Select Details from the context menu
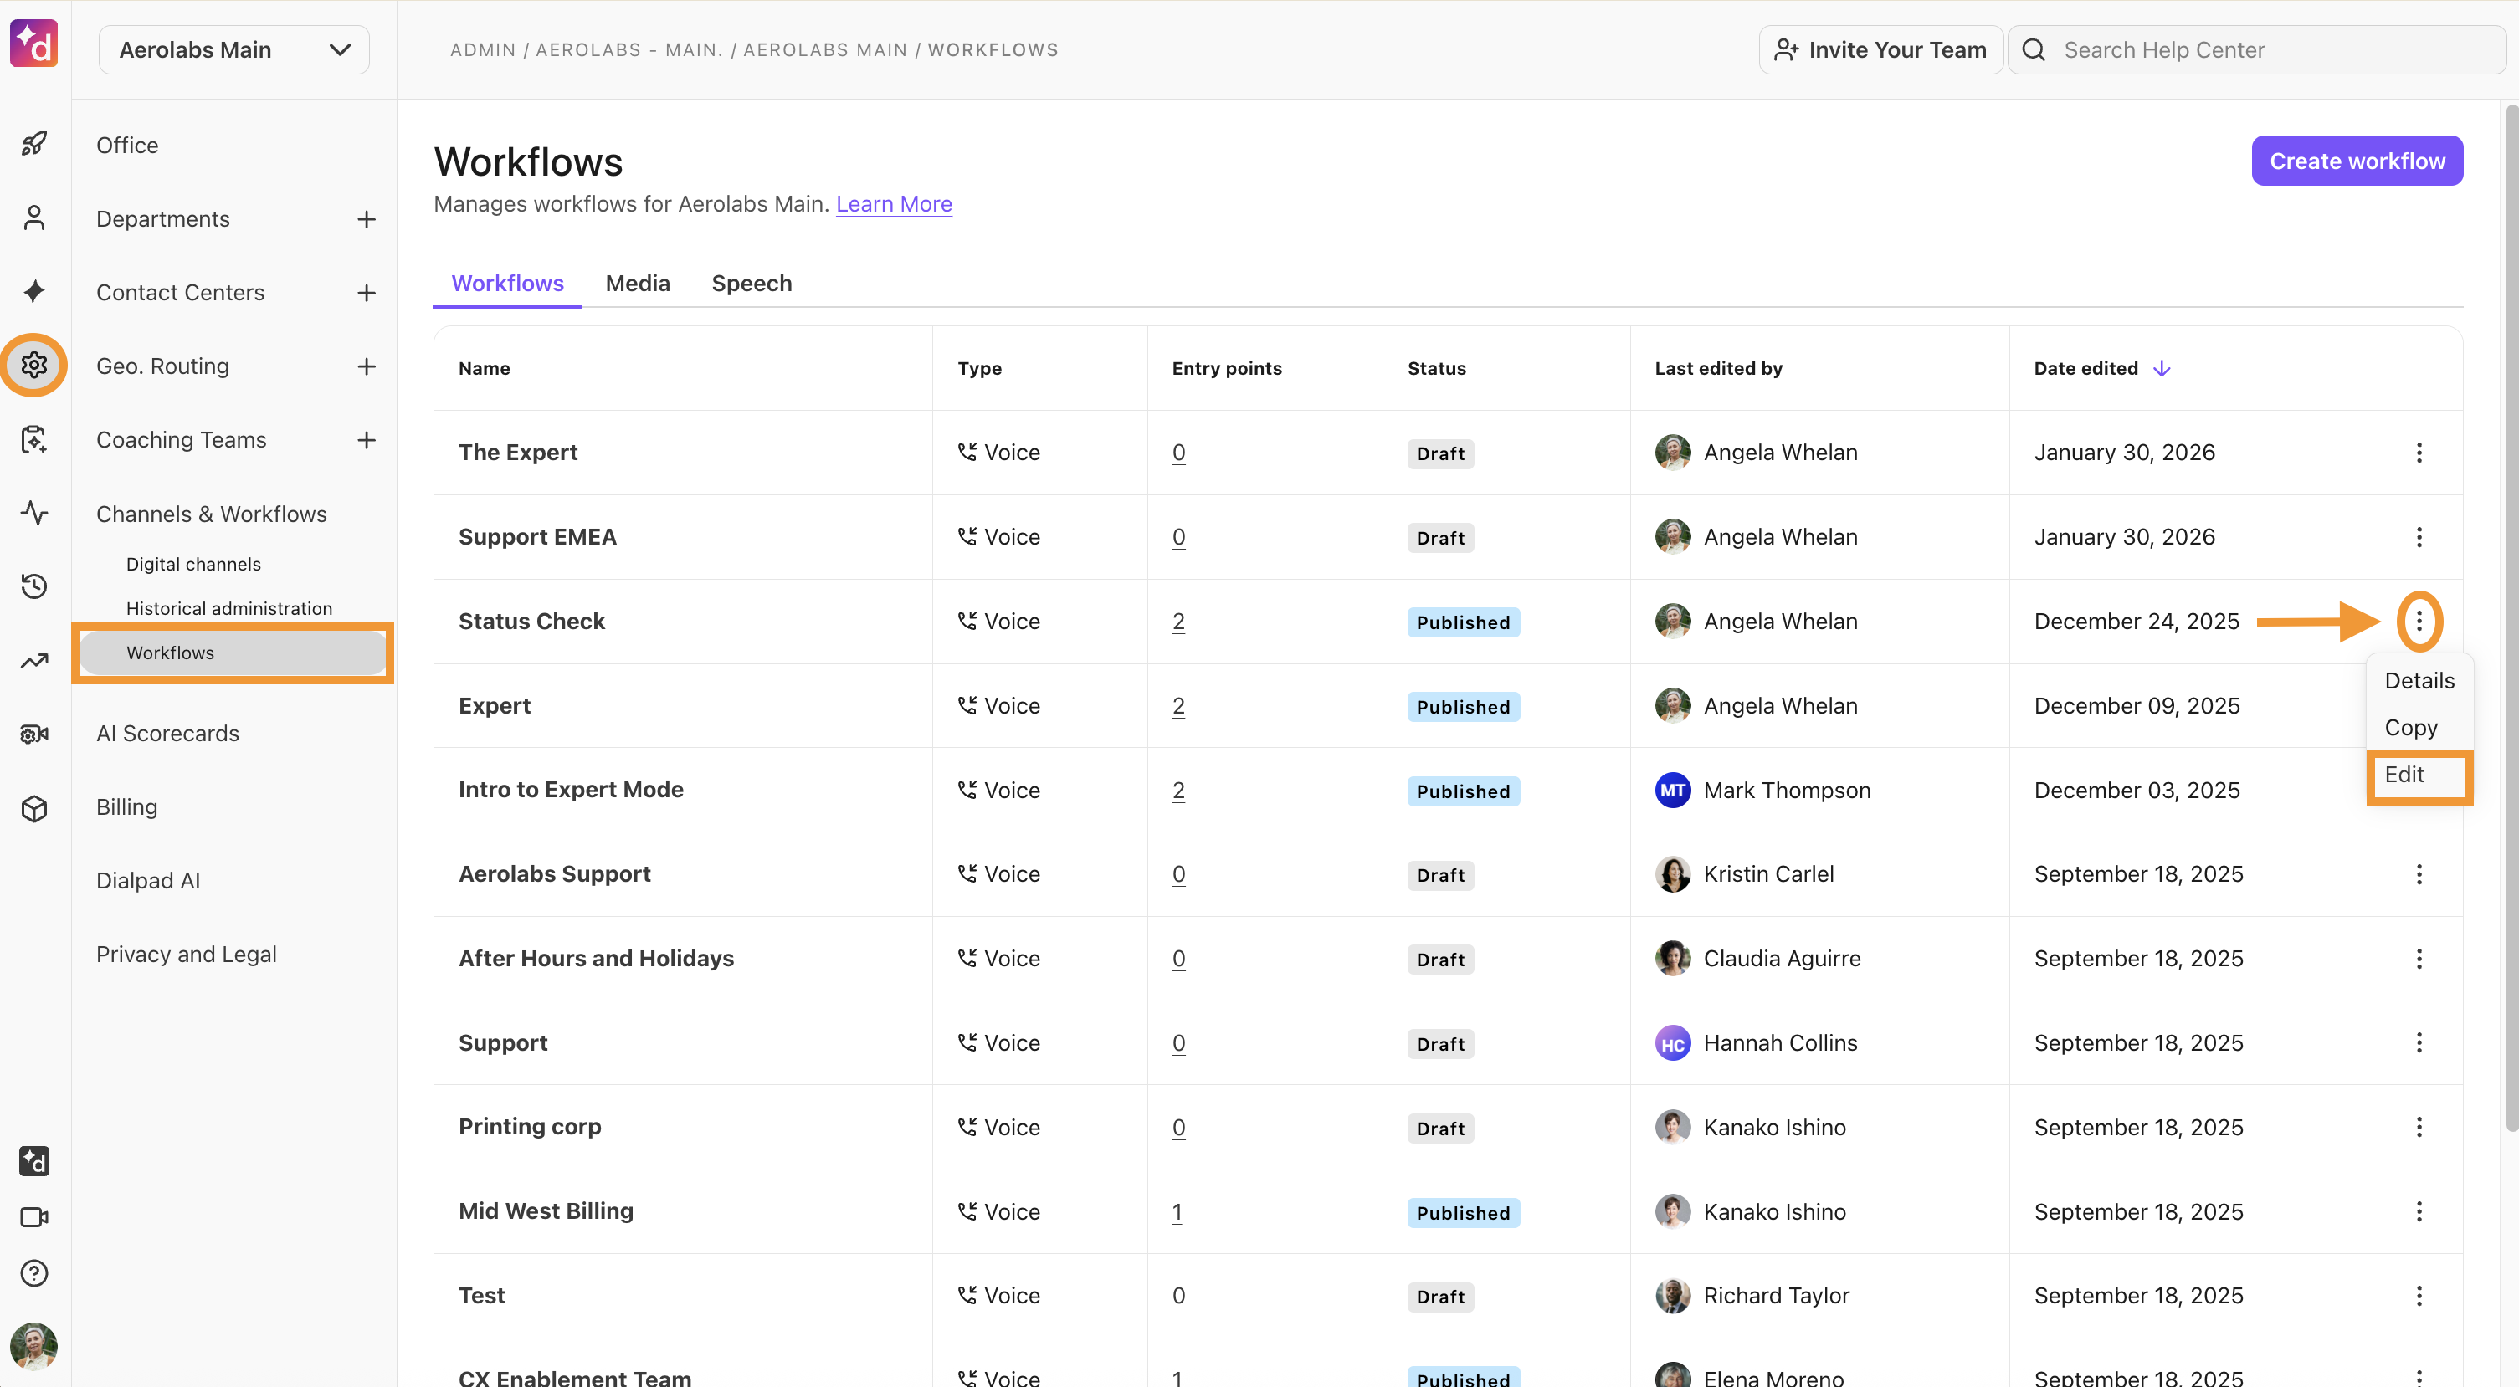Image resolution: width=2519 pixels, height=1387 pixels. click(2419, 680)
